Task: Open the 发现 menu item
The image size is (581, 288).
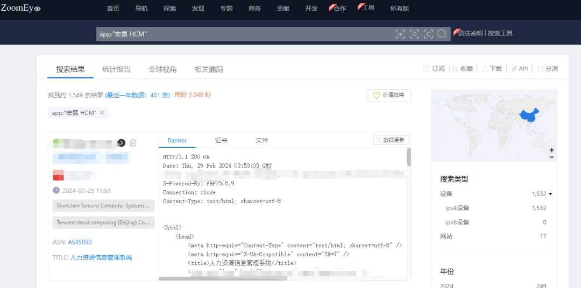Action: pyautogui.click(x=198, y=9)
